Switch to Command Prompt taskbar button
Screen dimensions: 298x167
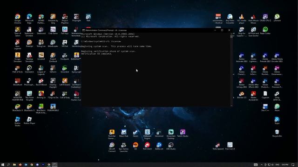(54, 165)
